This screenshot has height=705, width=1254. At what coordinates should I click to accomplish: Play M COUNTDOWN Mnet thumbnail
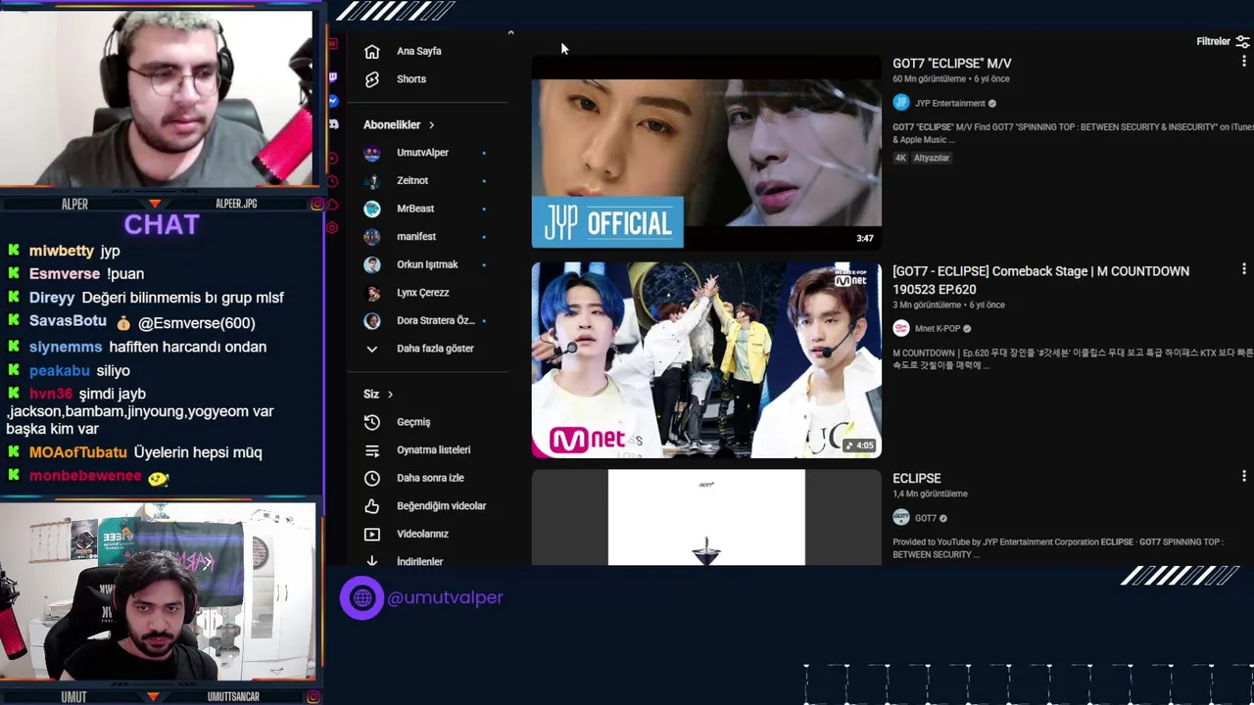[x=706, y=360]
